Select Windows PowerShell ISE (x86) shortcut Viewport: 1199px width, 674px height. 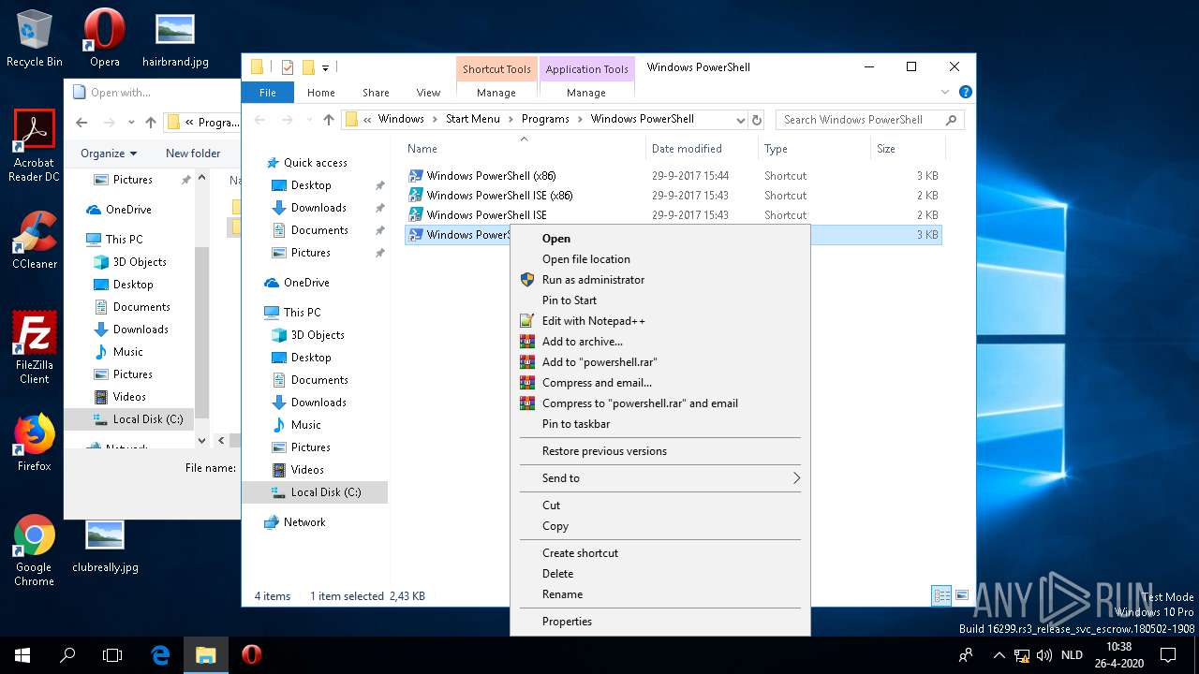674,196
